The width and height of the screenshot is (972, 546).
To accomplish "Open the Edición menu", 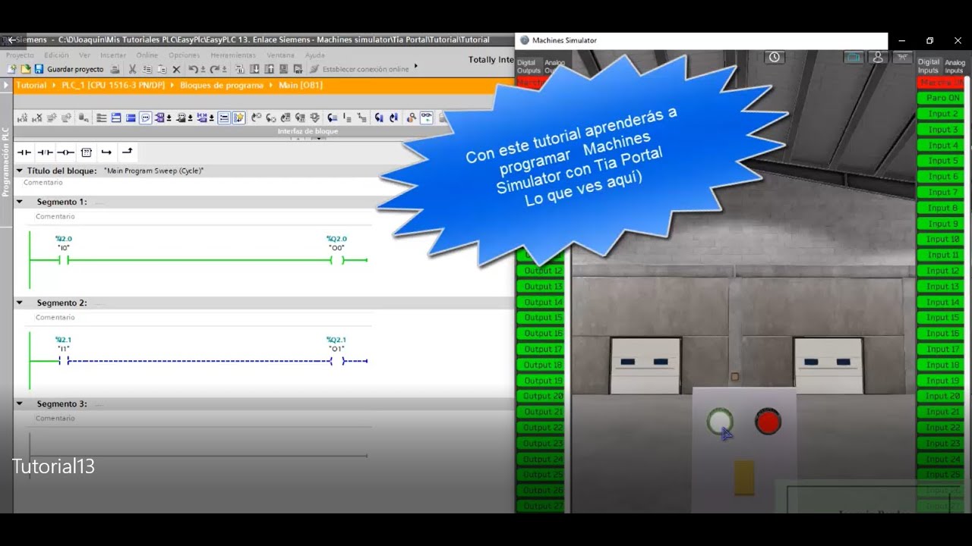I will pyautogui.click(x=56, y=55).
